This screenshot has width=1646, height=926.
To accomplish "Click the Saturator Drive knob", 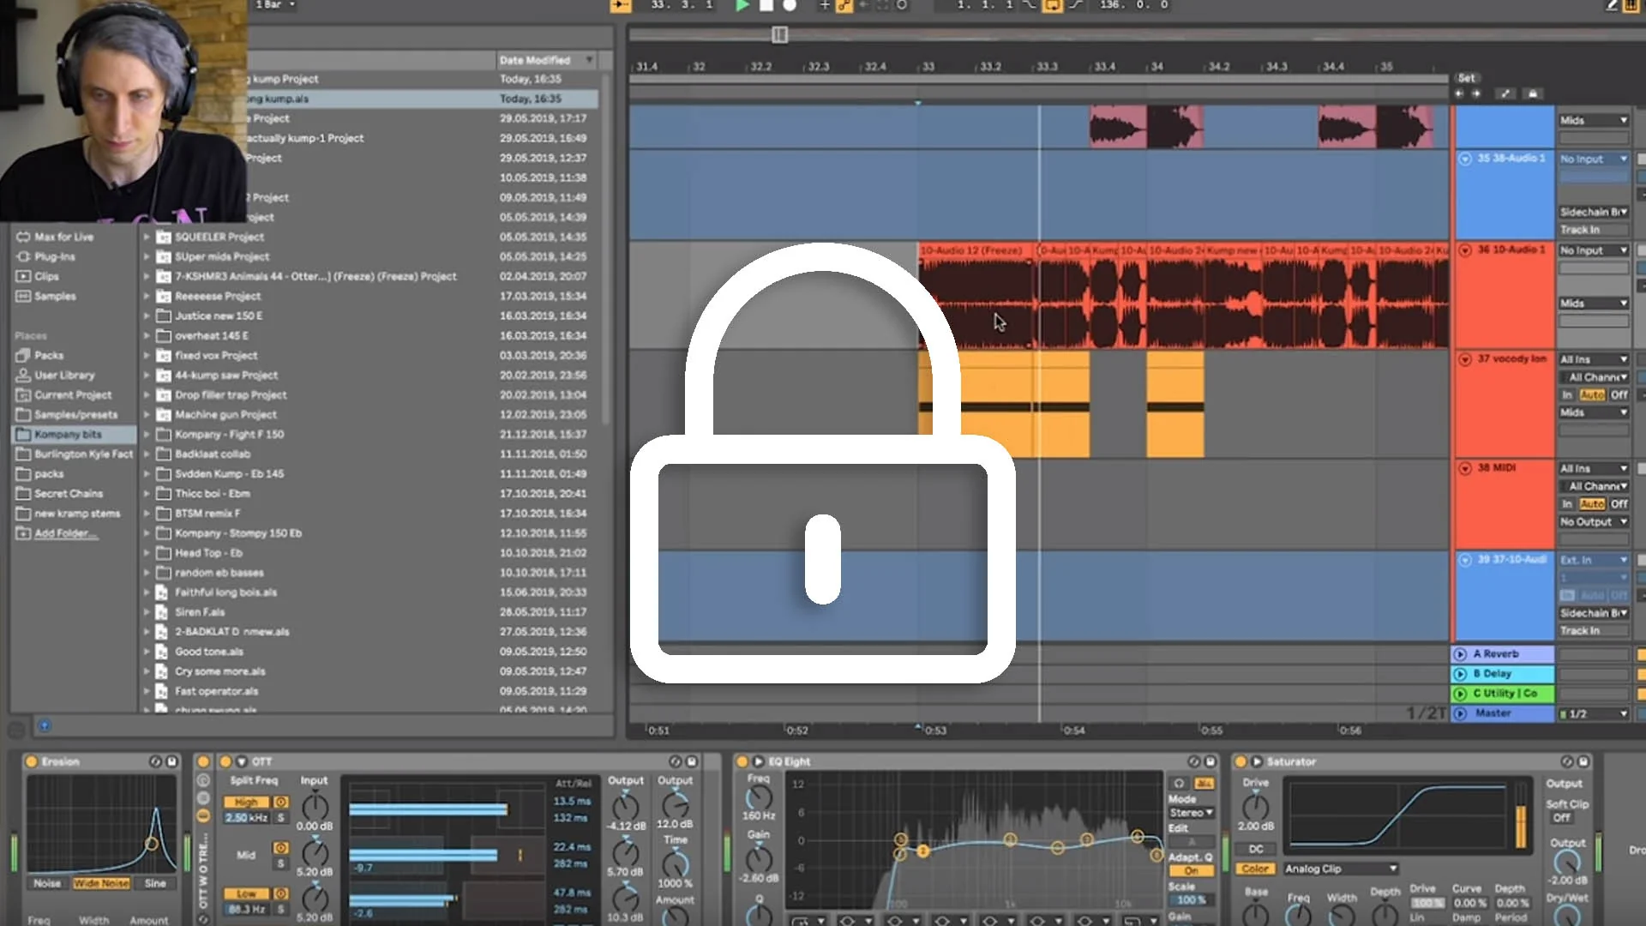I will pos(1256,807).
